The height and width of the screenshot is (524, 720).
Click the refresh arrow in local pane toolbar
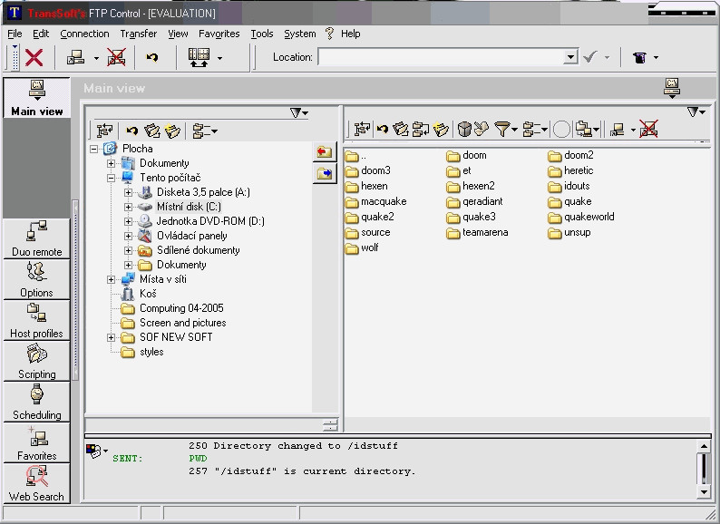click(132, 131)
